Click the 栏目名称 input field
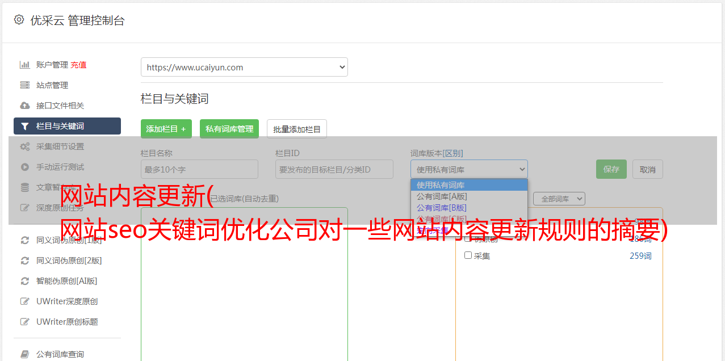Image resolution: width=725 pixels, height=361 pixels. pyautogui.click(x=199, y=169)
